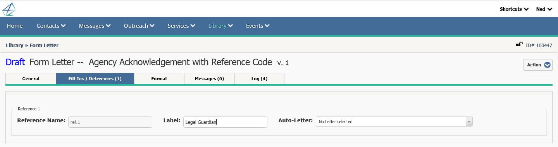This screenshot has height=147, width=558.
Task: Open the Log (4) tab
Action: (x=260, y=79)
